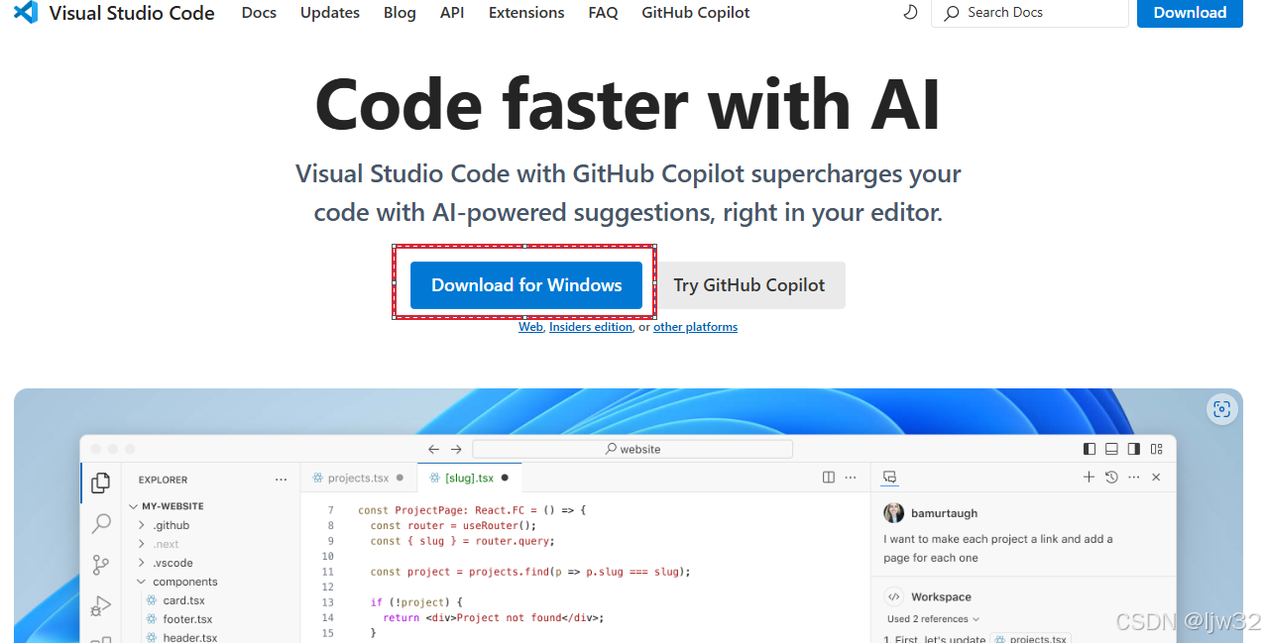Click the back arrow in editor title bar

pos(434,449)
